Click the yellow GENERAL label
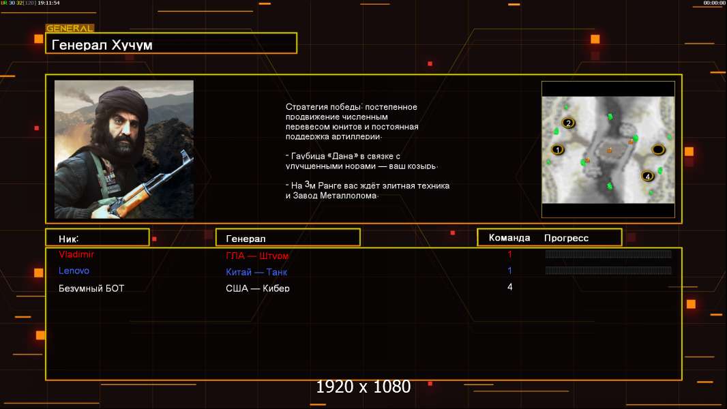Screen dimensions: 727x409 70,28
